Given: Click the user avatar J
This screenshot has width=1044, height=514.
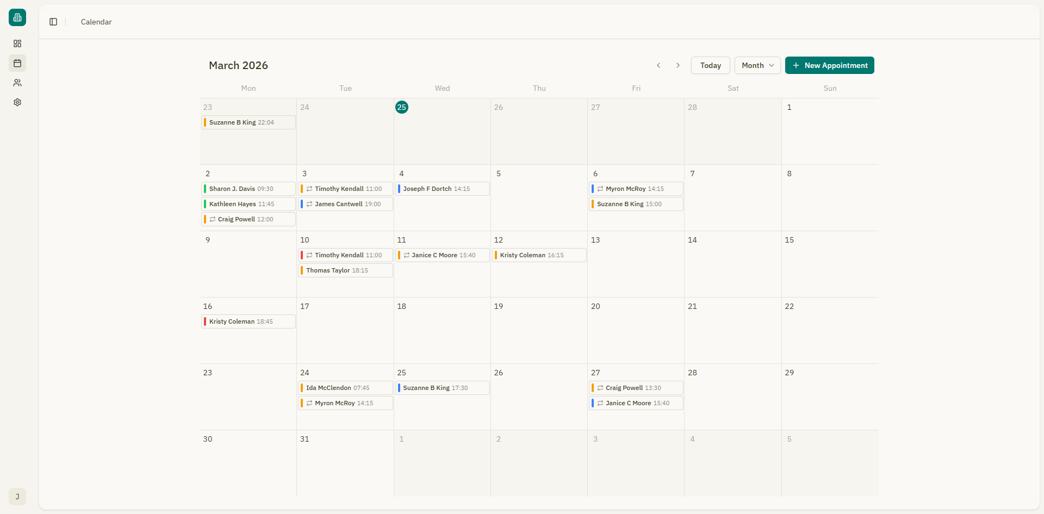Looking at the screenshot, I should [17, 497].
